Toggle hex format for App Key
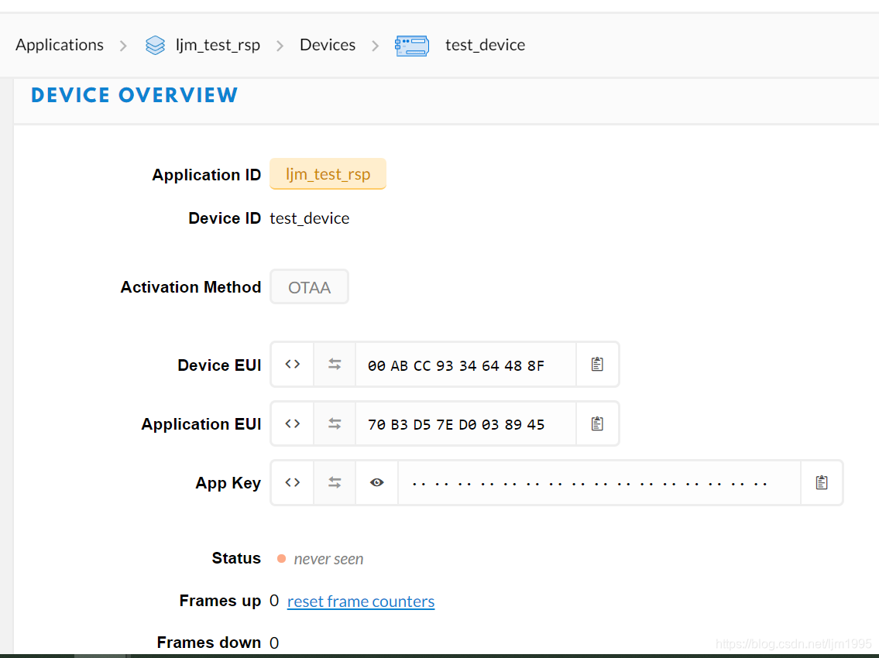879x658 pixels. coord(293,482)
